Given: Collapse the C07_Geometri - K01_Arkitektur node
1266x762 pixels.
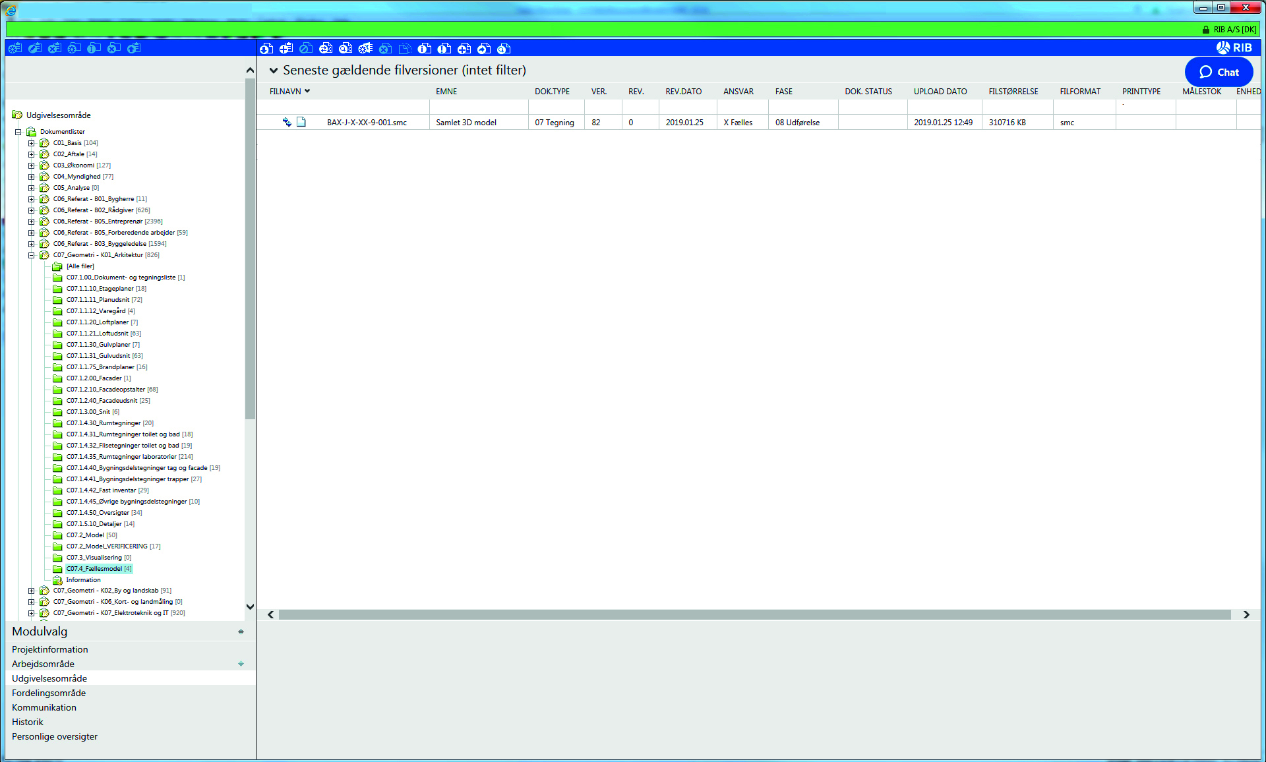Looking at the screenshot, I should (31, 255).
